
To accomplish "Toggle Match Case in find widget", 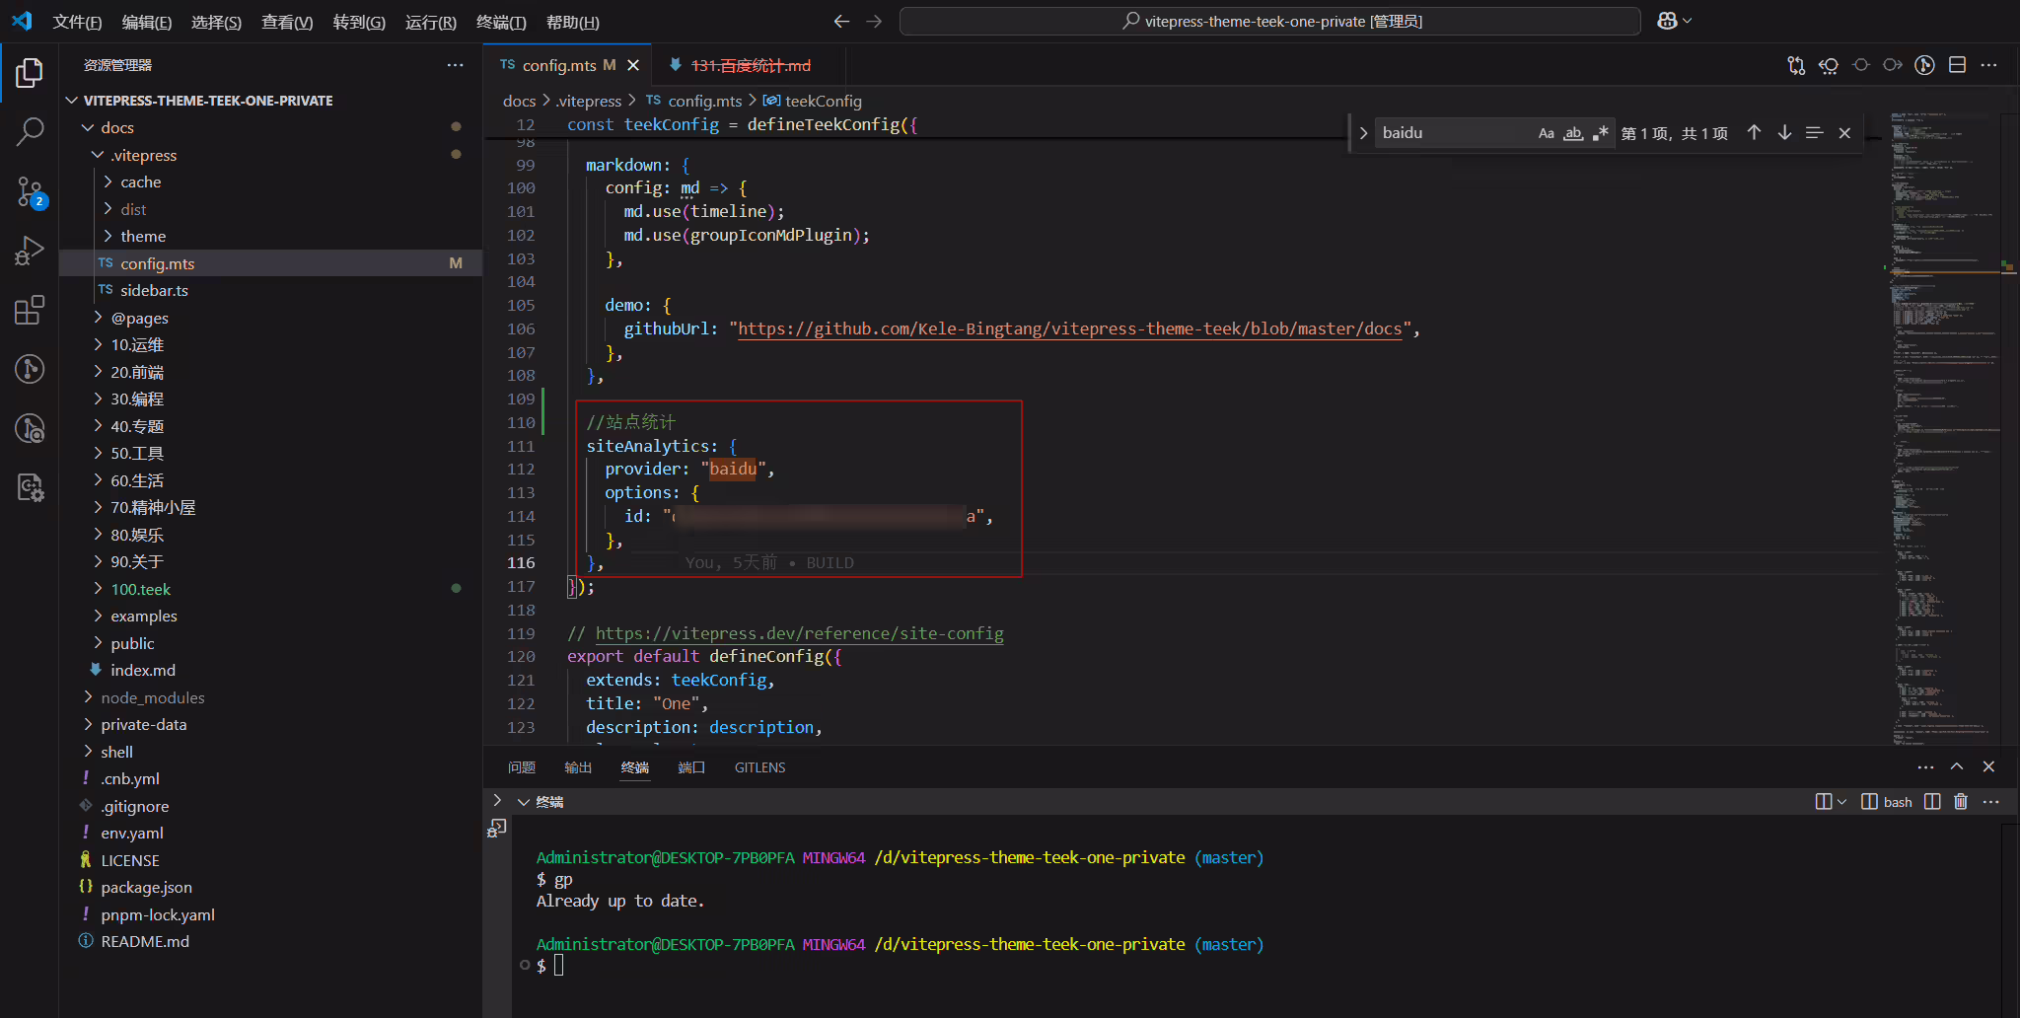I will click(x=1546, y=133).
